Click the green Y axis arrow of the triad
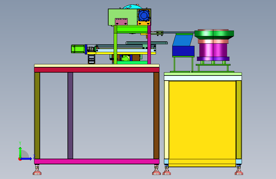Viewport: 276px width, 179px height. [x=20, y=153]
